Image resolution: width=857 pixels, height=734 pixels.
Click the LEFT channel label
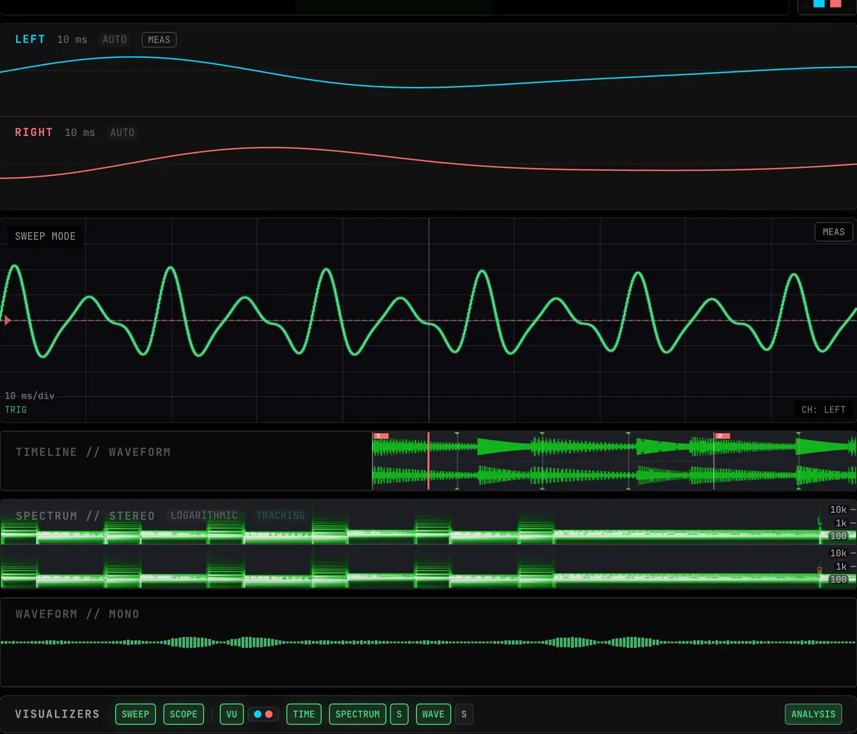(30, 40)
